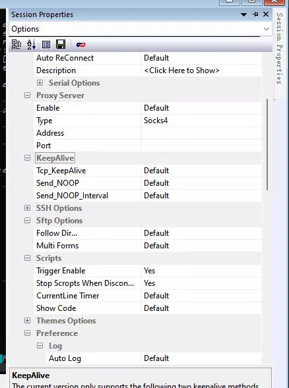Select the Proxy Server category header

[x=60, y=96]
